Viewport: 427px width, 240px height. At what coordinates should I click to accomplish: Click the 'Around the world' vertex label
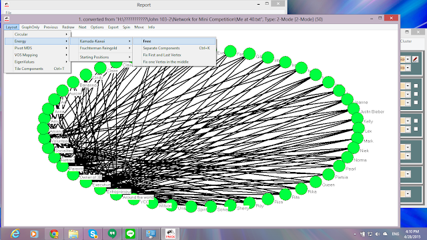[138, 197]
